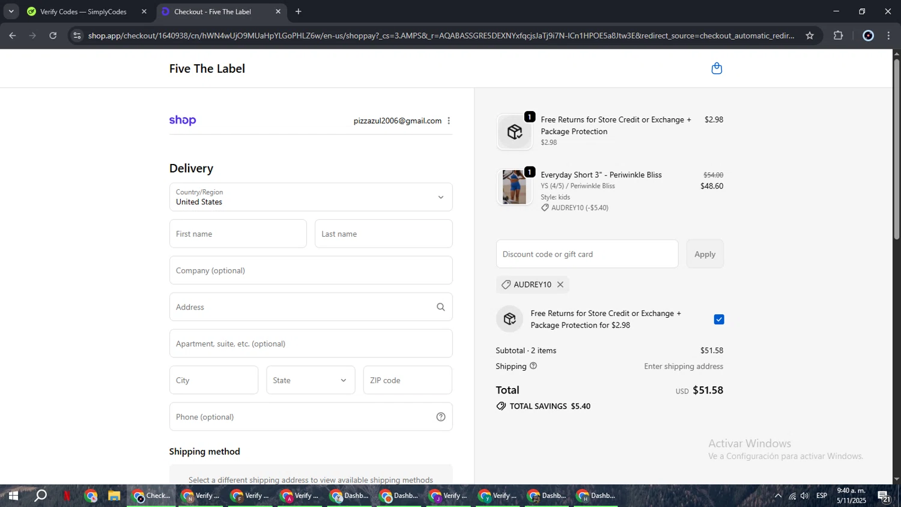This screenshot has width=901, height=507.
Task: Open network status tray icon
Action: [792, 496]
